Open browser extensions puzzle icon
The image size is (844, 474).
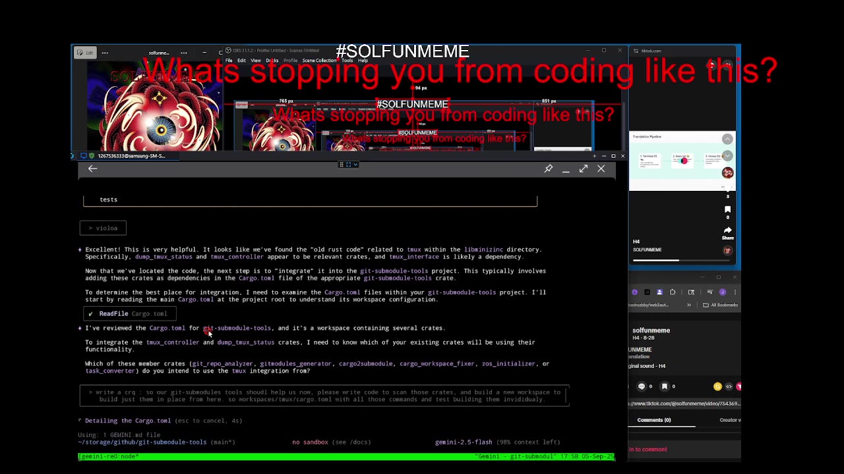click(673, 292)
